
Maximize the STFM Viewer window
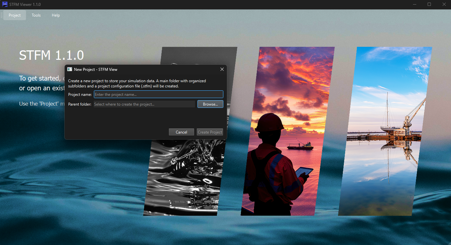pyautogui.click(x=429, y=4)
